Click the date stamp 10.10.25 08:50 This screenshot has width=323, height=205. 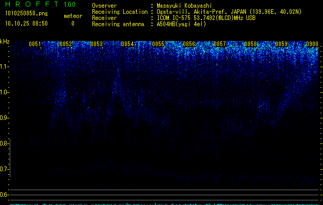pos(26,24)
